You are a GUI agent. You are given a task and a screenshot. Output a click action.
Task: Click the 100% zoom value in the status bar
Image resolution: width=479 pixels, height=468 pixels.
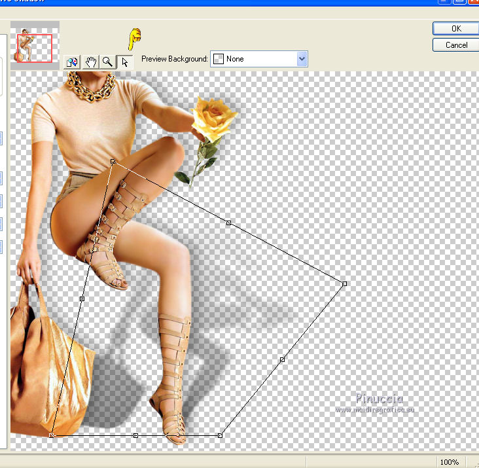450,462
